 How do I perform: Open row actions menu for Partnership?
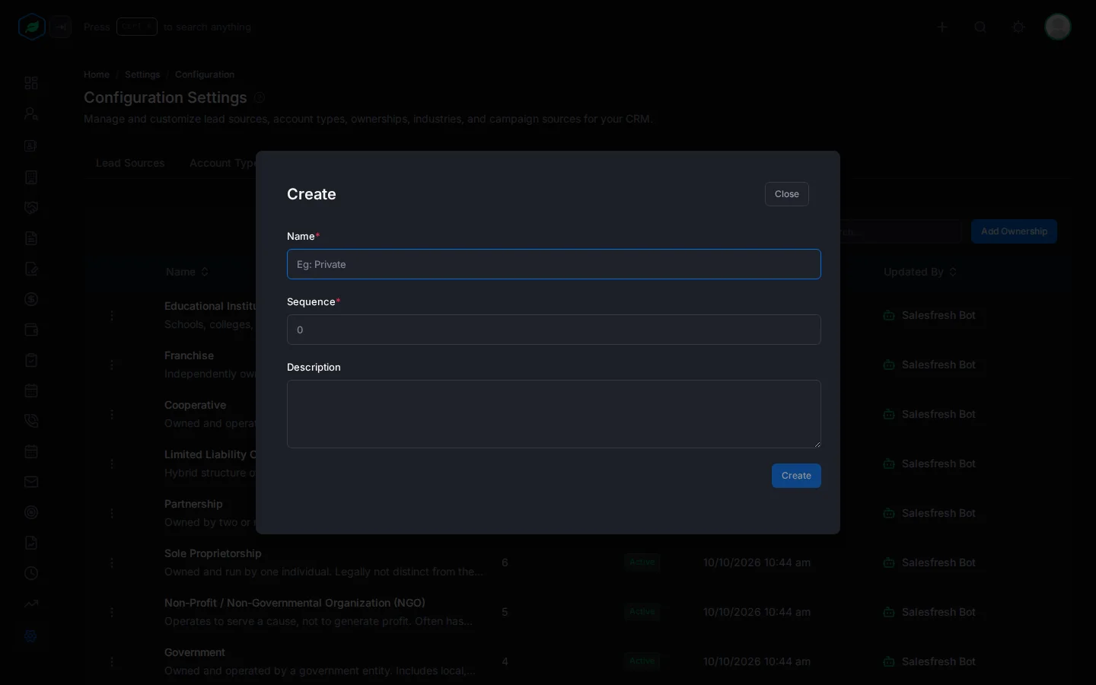point(112,513)
